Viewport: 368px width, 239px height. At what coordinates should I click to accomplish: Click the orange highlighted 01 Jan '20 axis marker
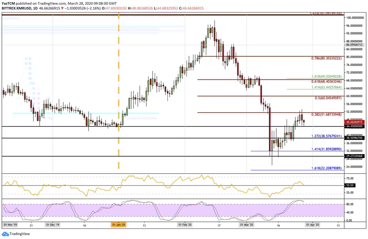[119, 224]
